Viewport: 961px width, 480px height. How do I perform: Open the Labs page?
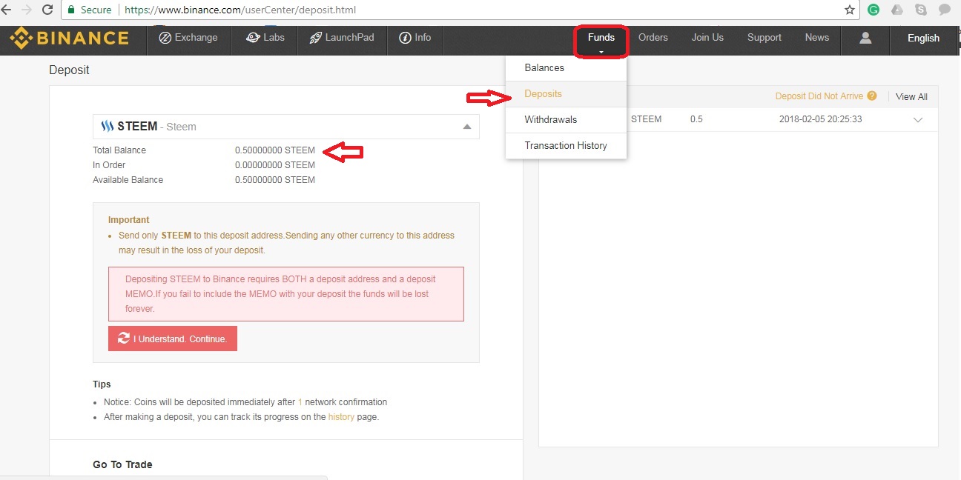pos(265,38)
